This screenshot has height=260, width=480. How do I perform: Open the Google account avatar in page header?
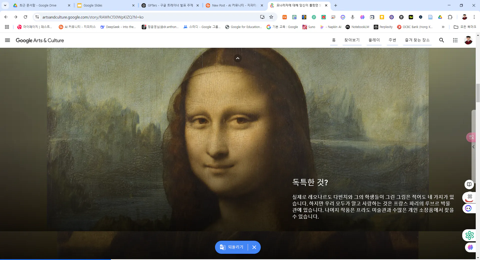[468, 40]
